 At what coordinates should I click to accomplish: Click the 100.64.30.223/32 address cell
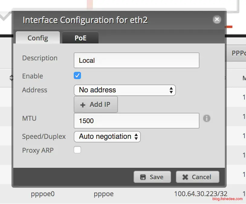201,194
